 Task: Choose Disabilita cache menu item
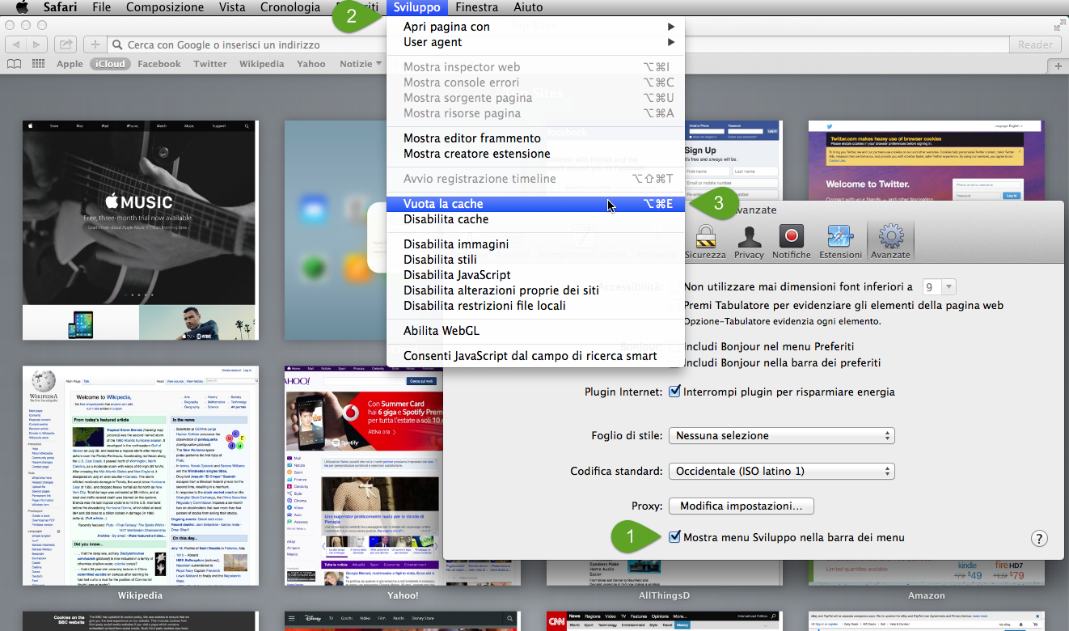(535, 219)
